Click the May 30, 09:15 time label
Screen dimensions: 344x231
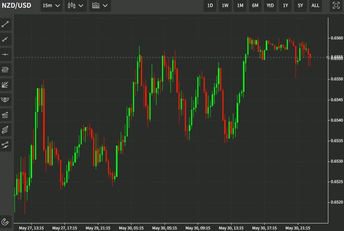pyautogui.click(x=198, y=228)
